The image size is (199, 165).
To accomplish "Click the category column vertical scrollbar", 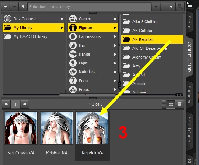I will [x=119, y=44].
